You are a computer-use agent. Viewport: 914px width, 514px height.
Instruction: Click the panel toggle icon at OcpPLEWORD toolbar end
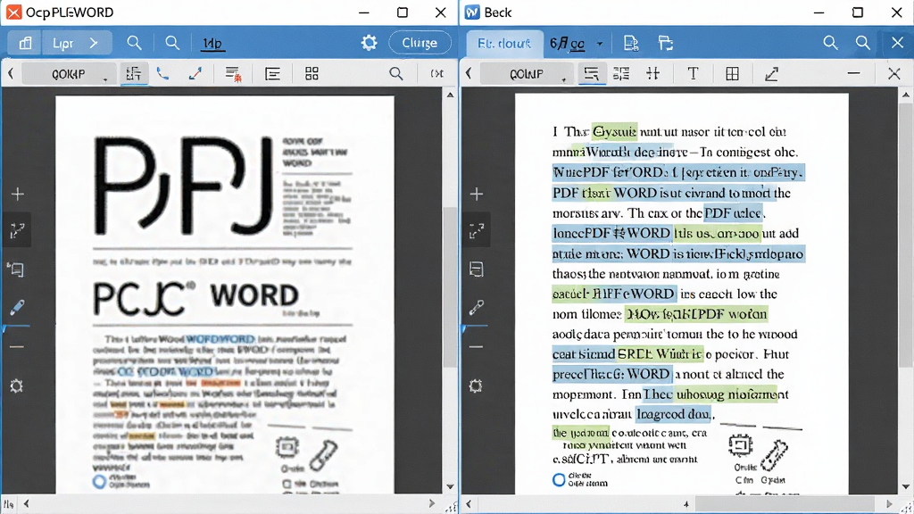coord(436,73)
